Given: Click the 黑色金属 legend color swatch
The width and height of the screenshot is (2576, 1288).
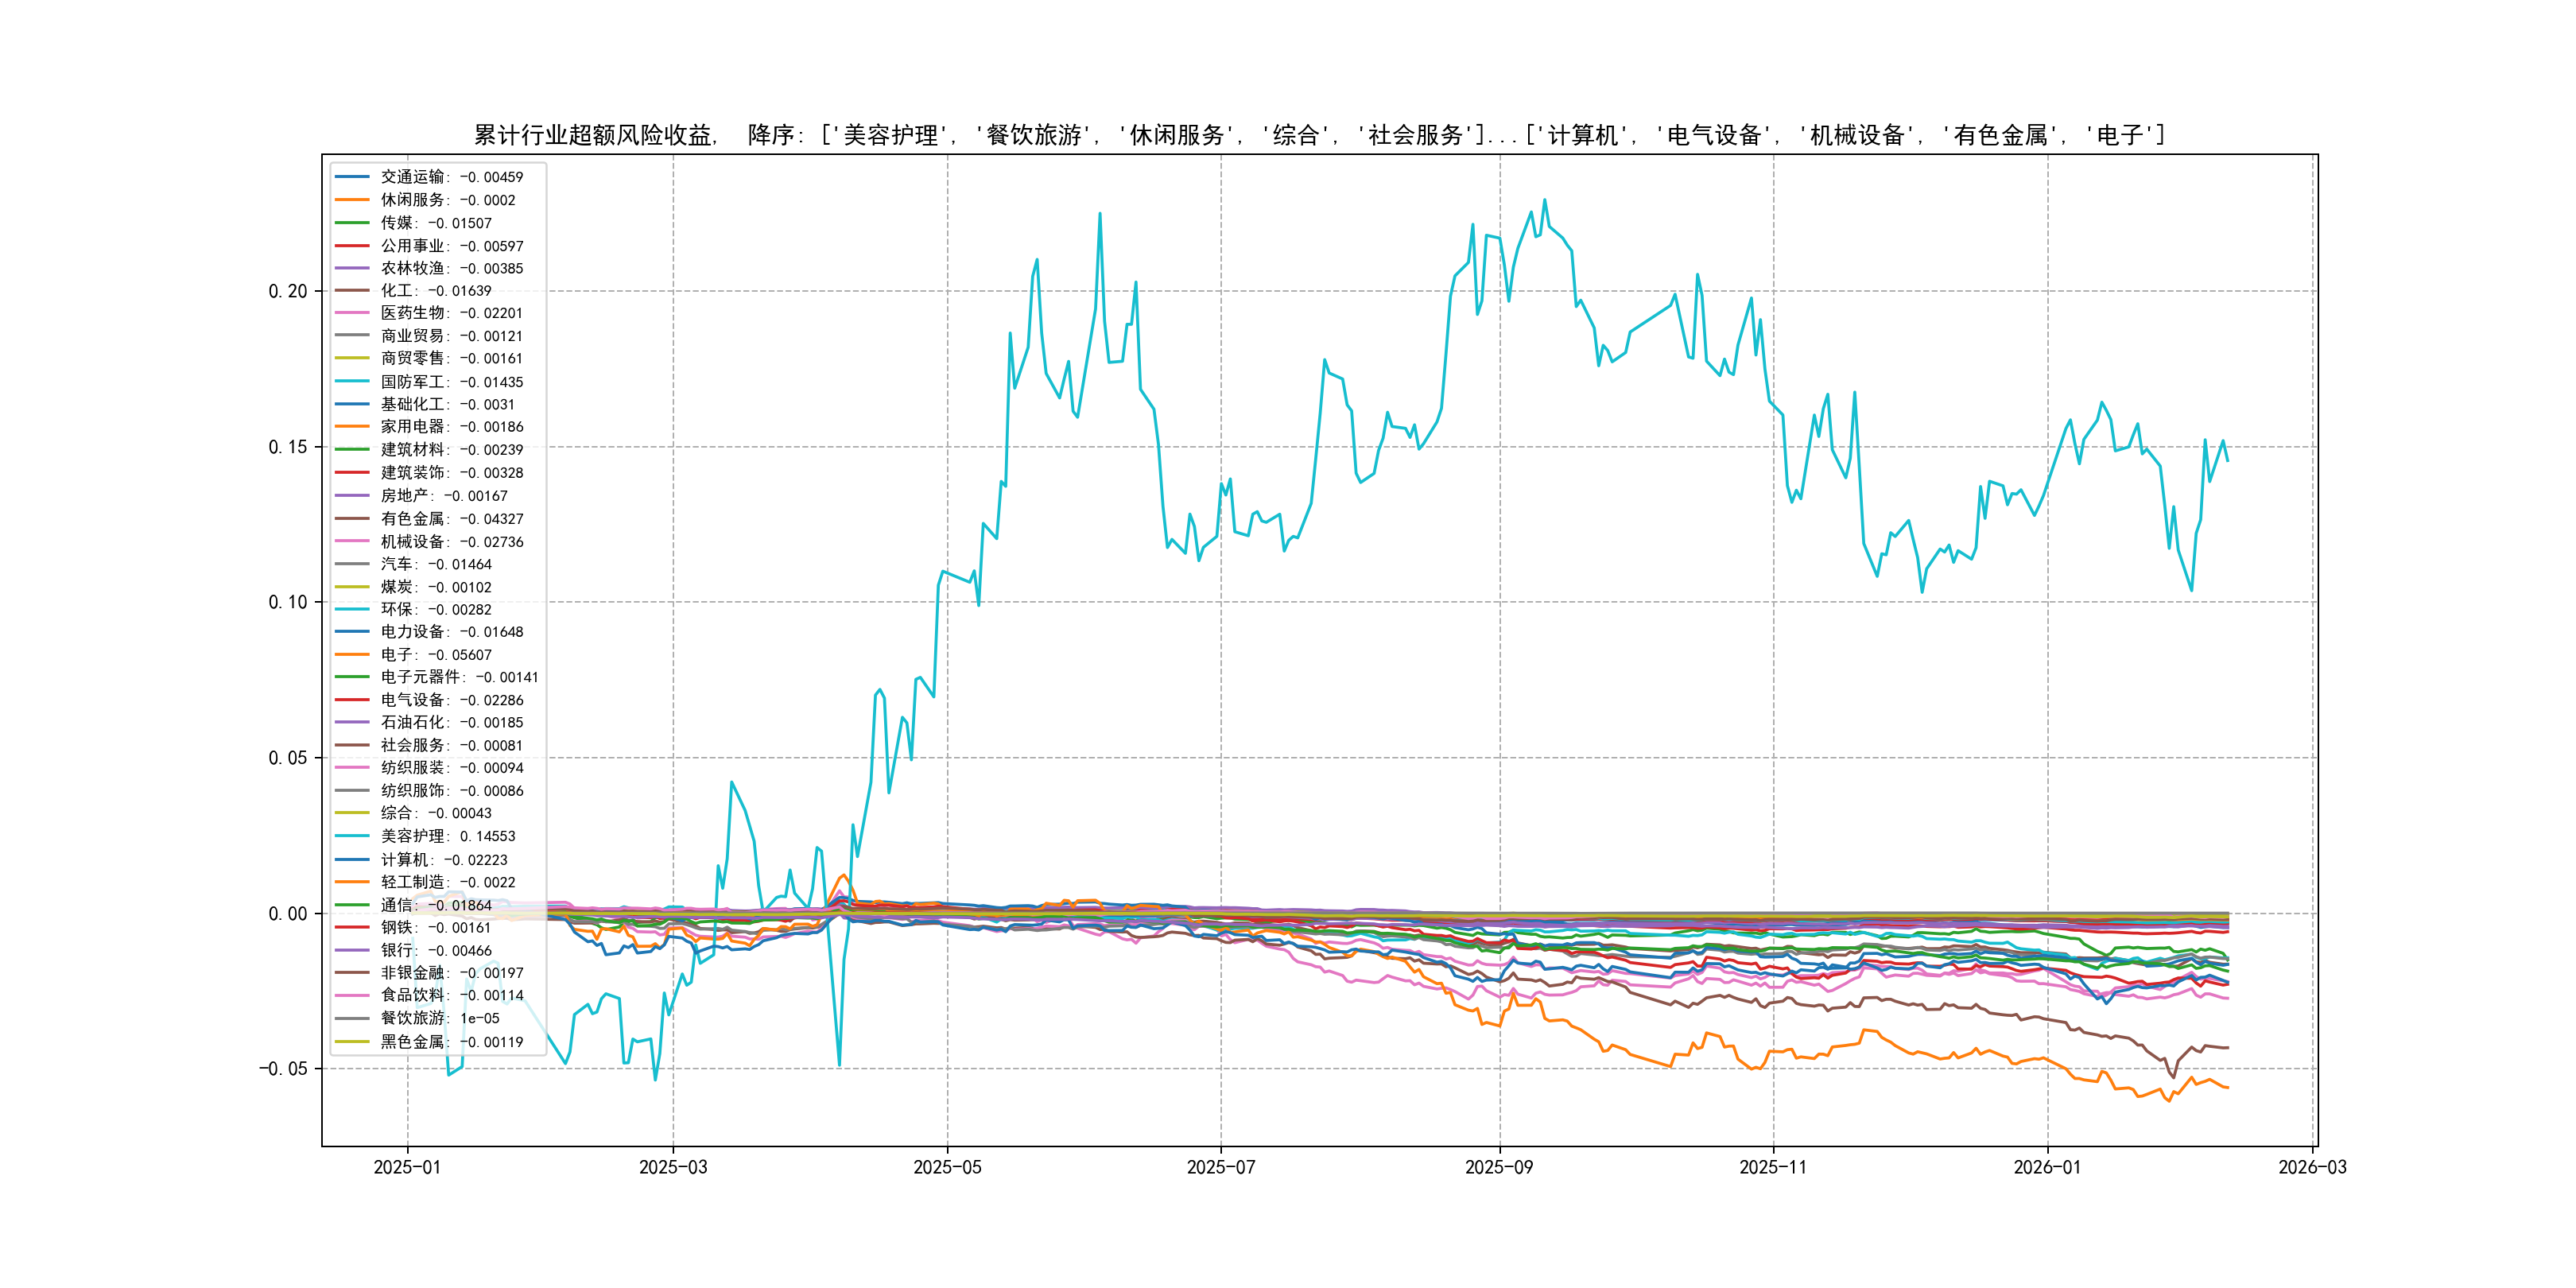Looking at the screenshot, I should click(x=352, y=1042).
